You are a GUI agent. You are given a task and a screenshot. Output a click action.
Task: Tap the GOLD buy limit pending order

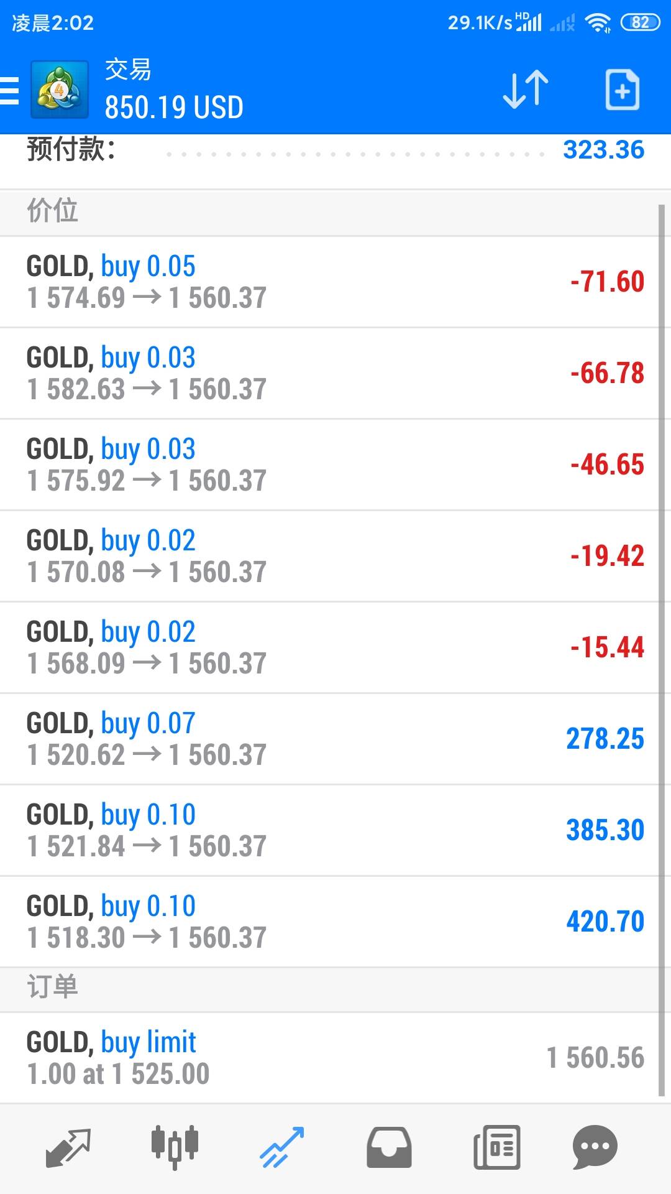pos(329,1058)
